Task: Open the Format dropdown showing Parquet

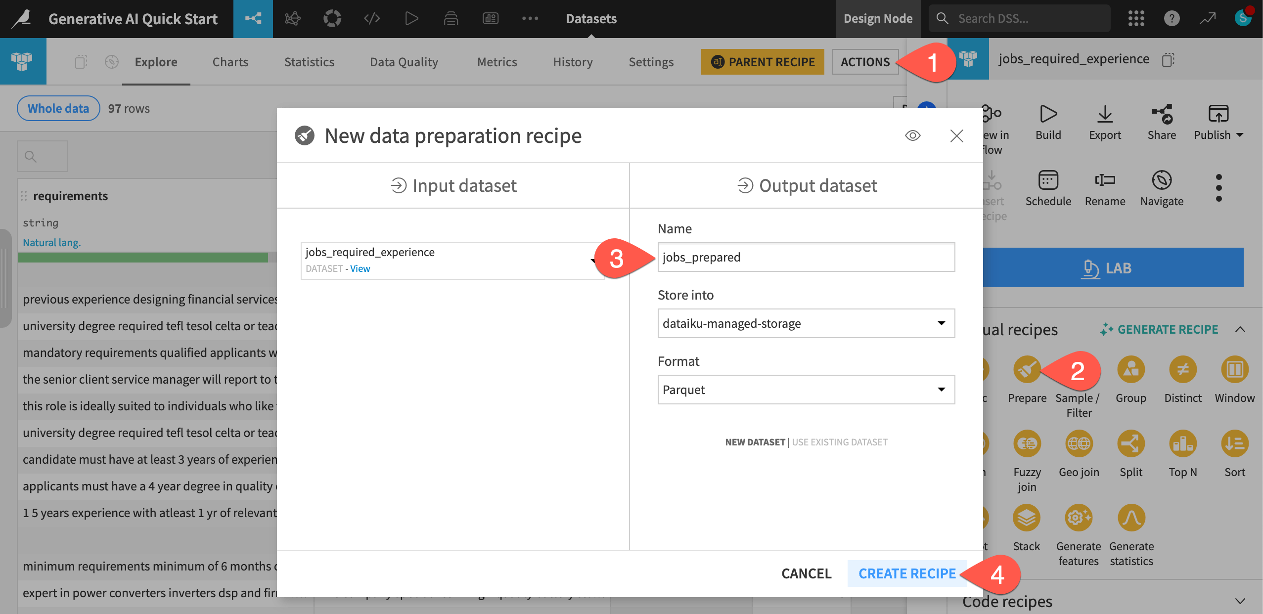Action: point(806,390)
